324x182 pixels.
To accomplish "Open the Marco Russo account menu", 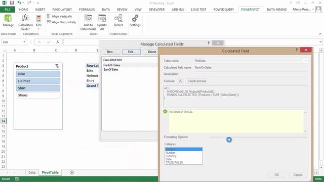I will click(303, 9).
